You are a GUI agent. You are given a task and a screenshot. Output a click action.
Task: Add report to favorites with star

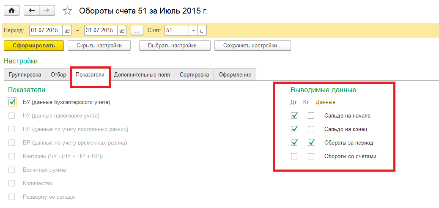(x=67, y=11)
